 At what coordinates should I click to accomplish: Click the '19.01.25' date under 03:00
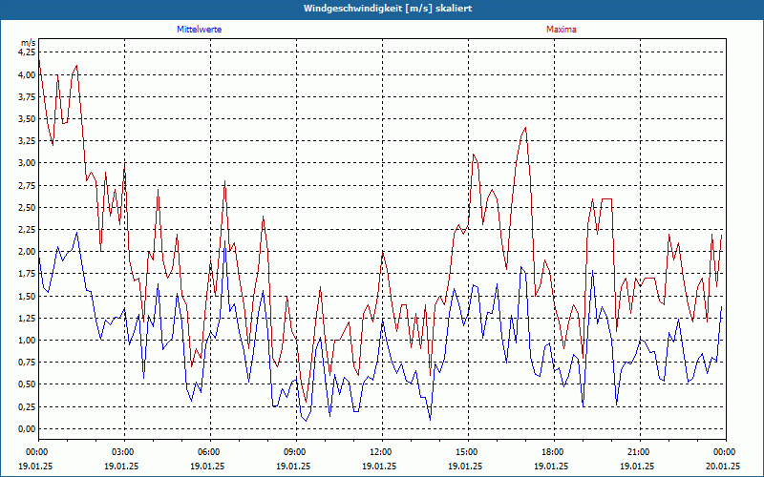122,466
